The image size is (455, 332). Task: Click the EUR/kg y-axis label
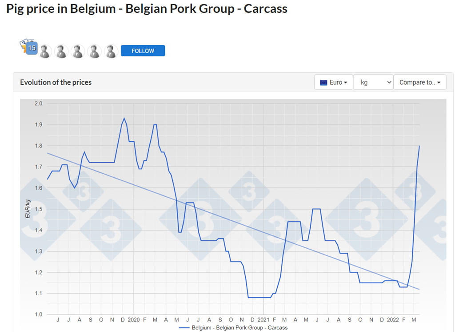point(28,209)
